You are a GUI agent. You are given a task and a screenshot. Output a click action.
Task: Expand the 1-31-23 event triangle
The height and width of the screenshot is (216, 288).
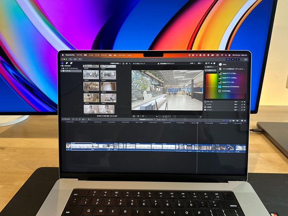[62, 71]
